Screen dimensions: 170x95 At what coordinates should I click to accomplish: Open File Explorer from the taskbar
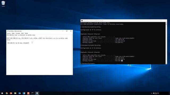[15, 93]
